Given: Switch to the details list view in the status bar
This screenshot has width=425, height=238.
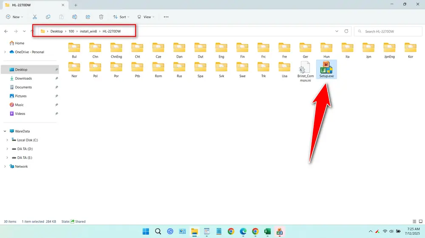Looking at the screenshot, I should [415, 221].
